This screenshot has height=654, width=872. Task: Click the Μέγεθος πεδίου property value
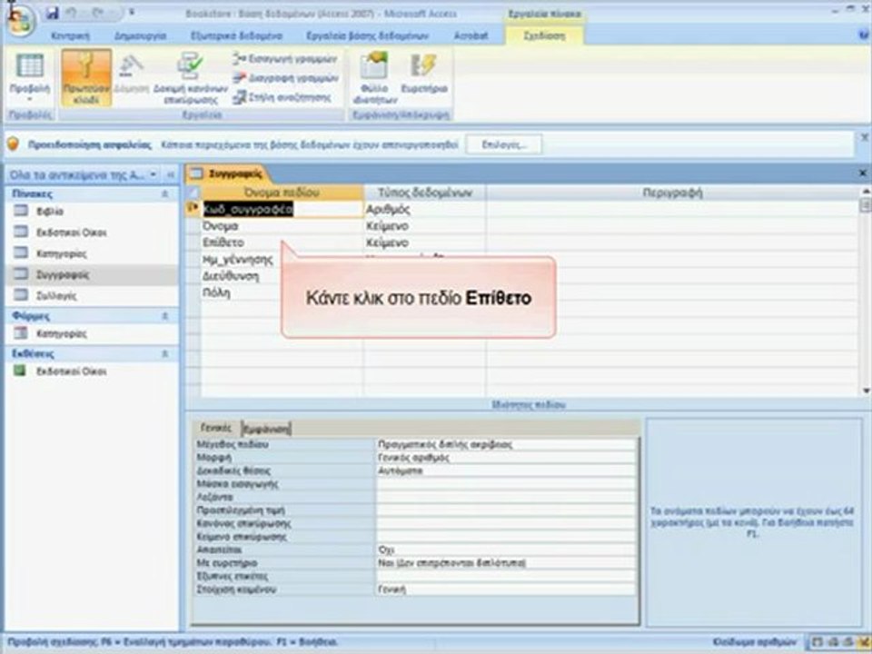click(506, 444)
